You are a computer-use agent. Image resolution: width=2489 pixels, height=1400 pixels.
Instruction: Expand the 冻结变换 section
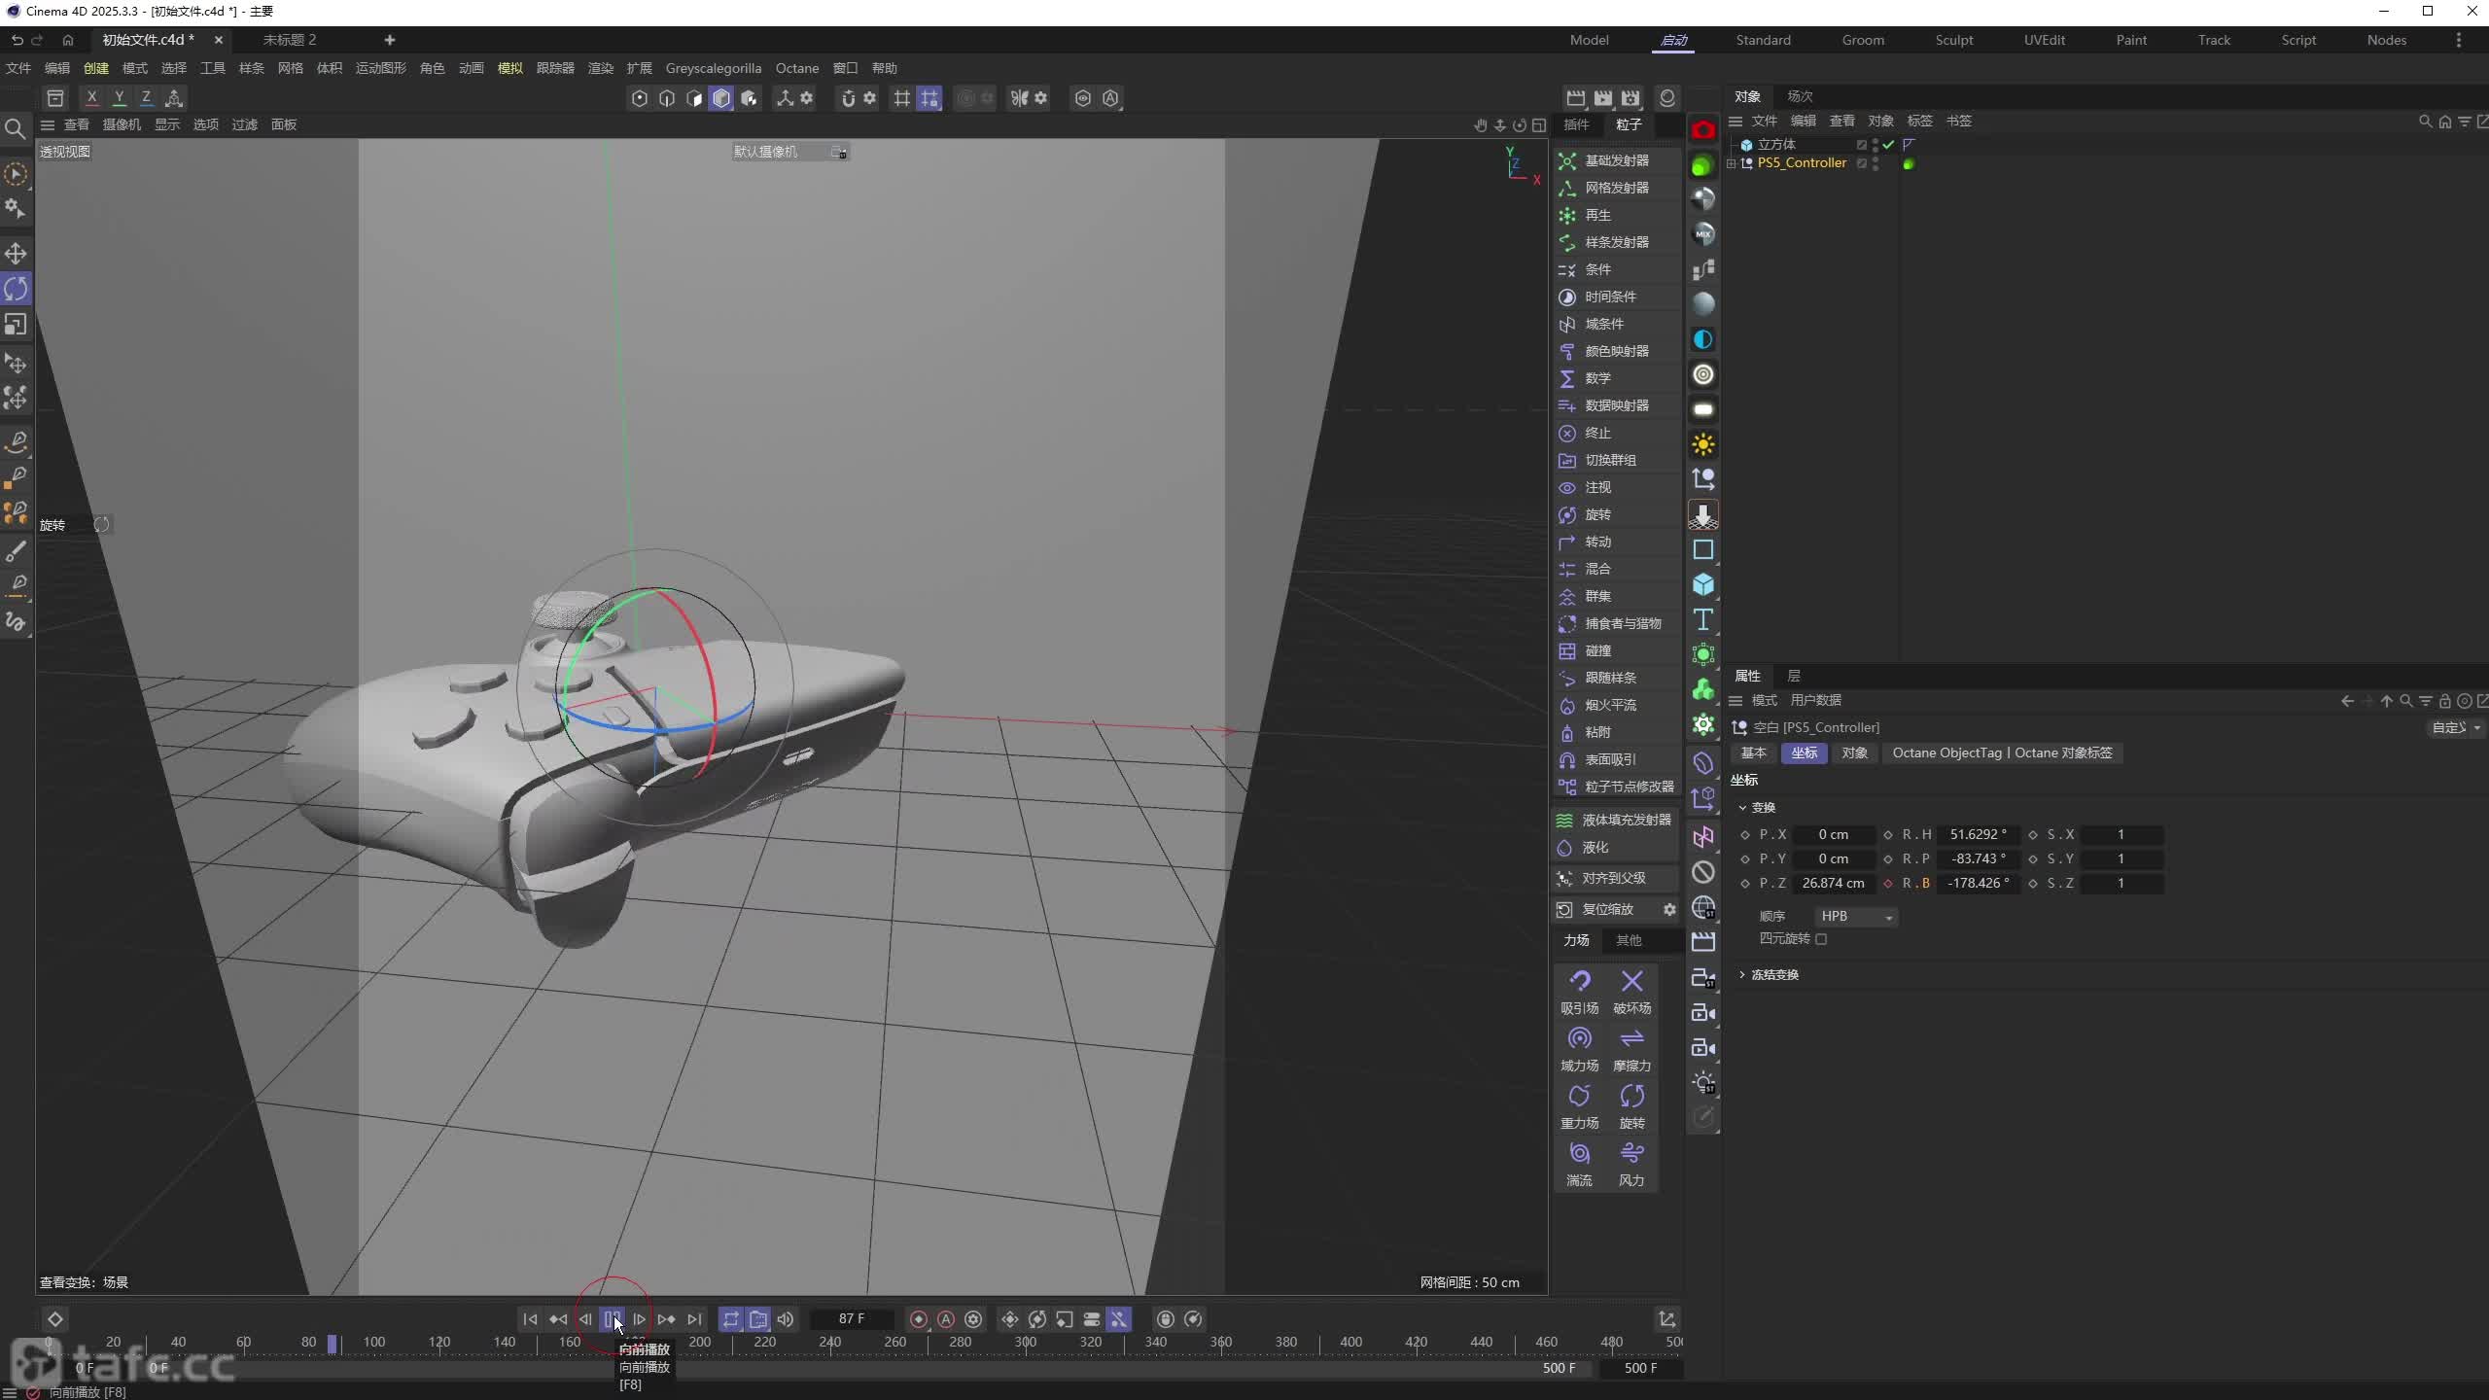(1742, 974)
